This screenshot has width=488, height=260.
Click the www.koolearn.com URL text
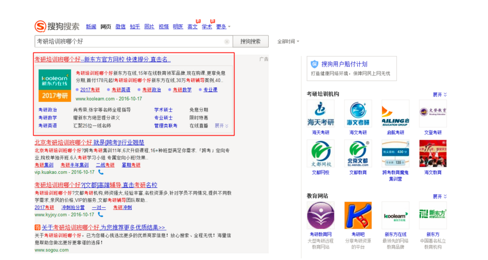coord(95,99)
